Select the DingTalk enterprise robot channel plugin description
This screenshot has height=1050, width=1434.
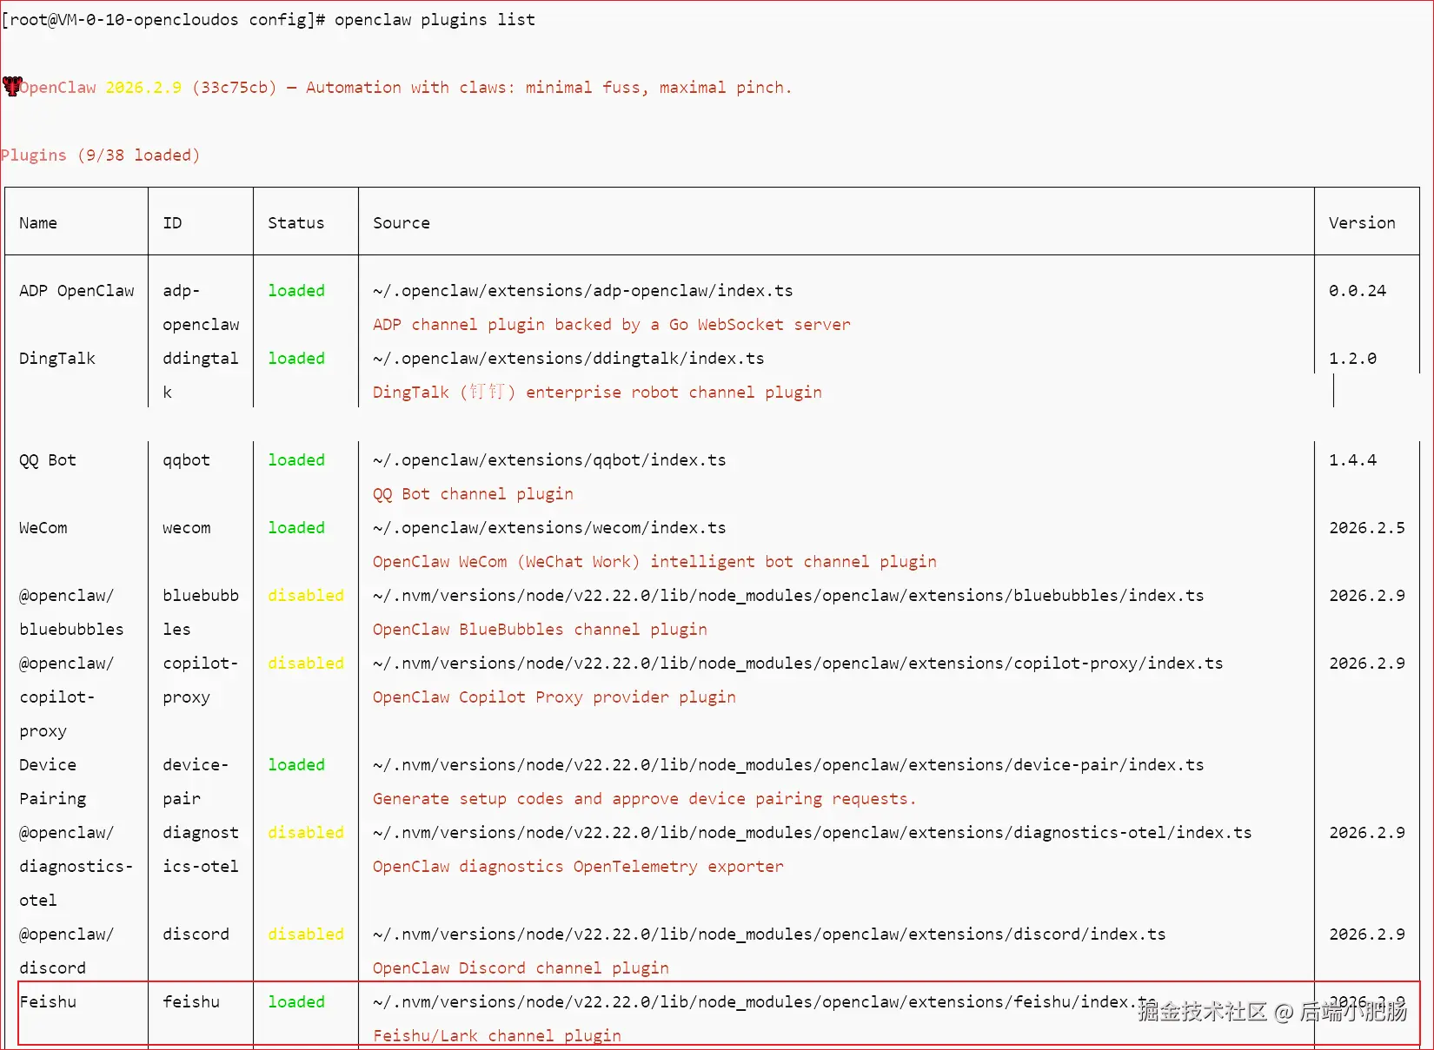[x=597, y=393]
